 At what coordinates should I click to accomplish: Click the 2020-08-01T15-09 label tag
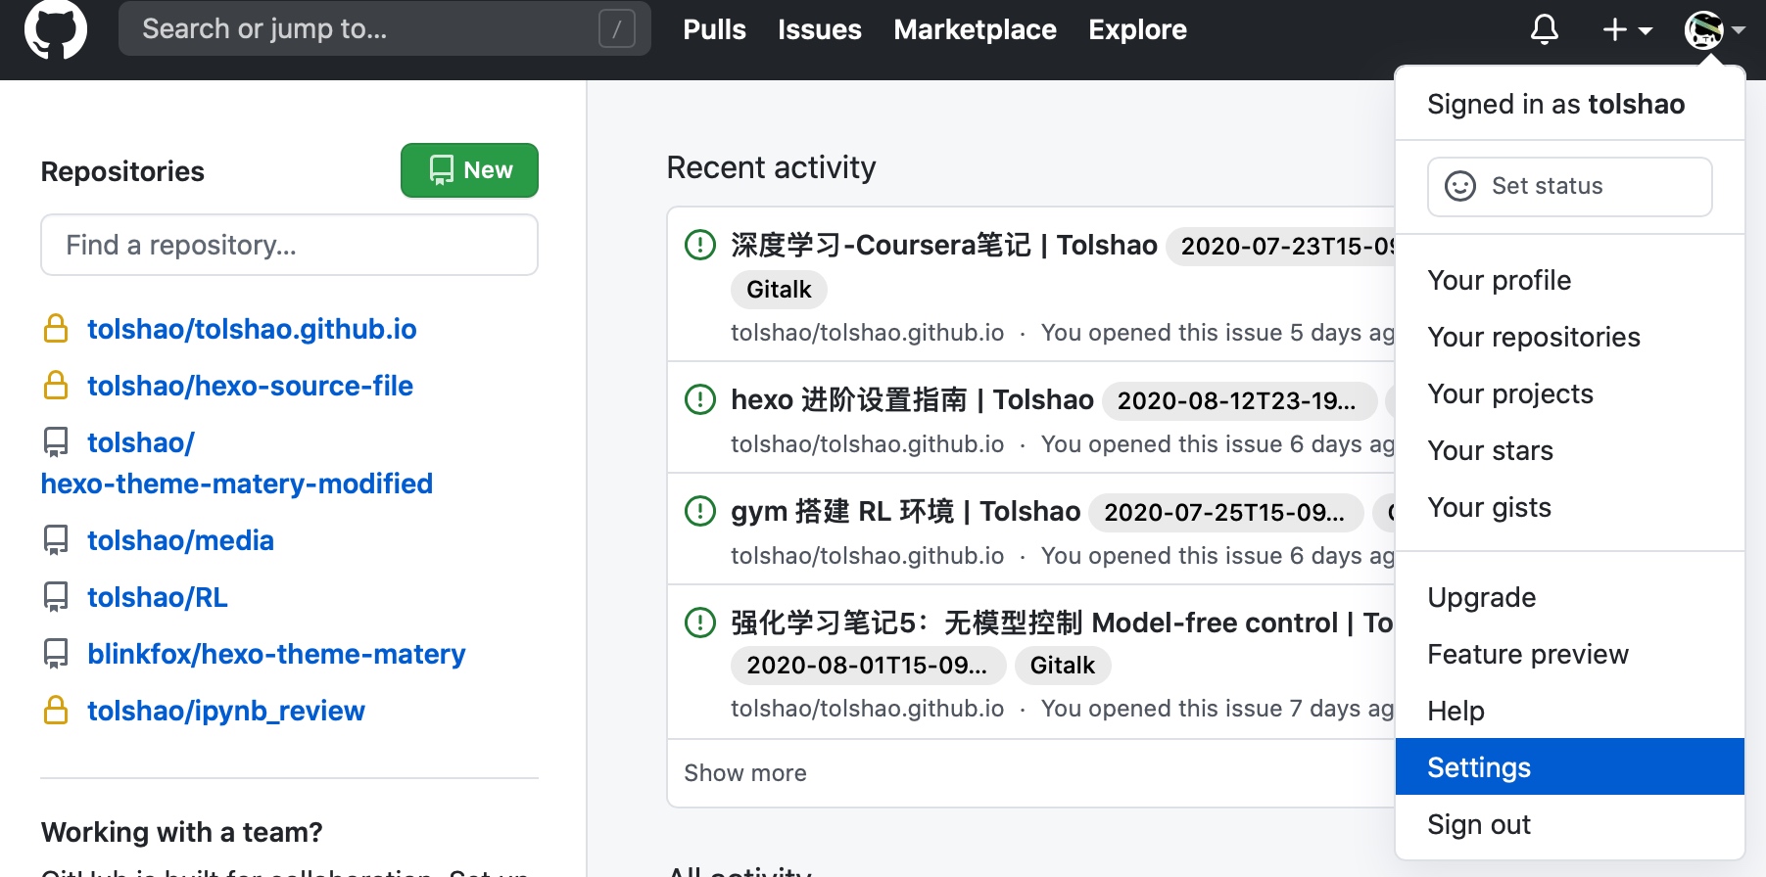(x=868, y=666)
